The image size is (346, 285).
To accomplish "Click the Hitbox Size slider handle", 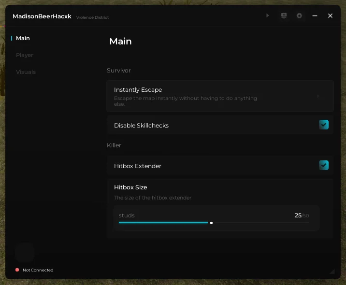I will pyautogui.click(x=211, y=223).
